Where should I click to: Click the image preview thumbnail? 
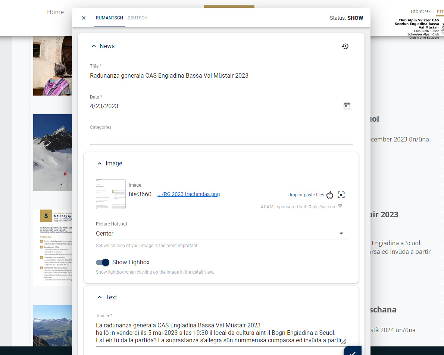[111, 194]
